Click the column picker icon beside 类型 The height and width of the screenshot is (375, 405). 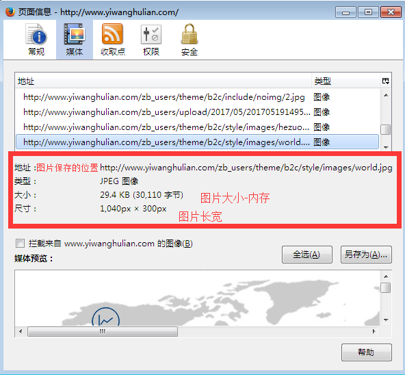click(385, 81)
